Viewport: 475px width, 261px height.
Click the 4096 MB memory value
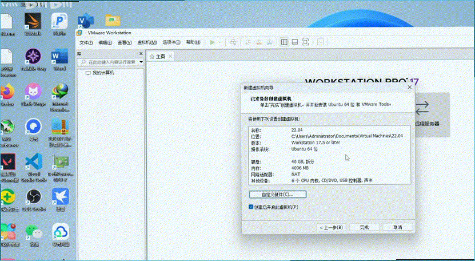tap(300, 168)
